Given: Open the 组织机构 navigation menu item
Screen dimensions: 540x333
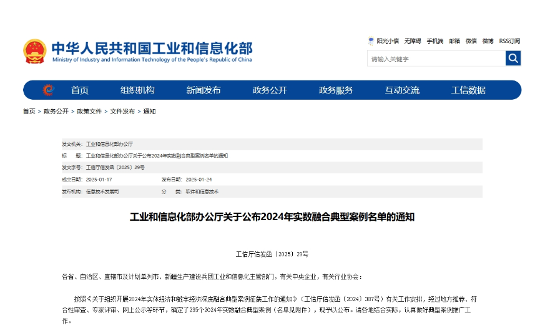Looking at the screenshot, I should [x=137, y=90].
